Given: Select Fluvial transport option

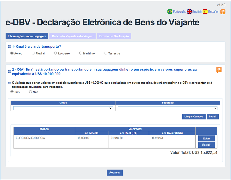Looking at the screenshot, I should tap(33, 53).
